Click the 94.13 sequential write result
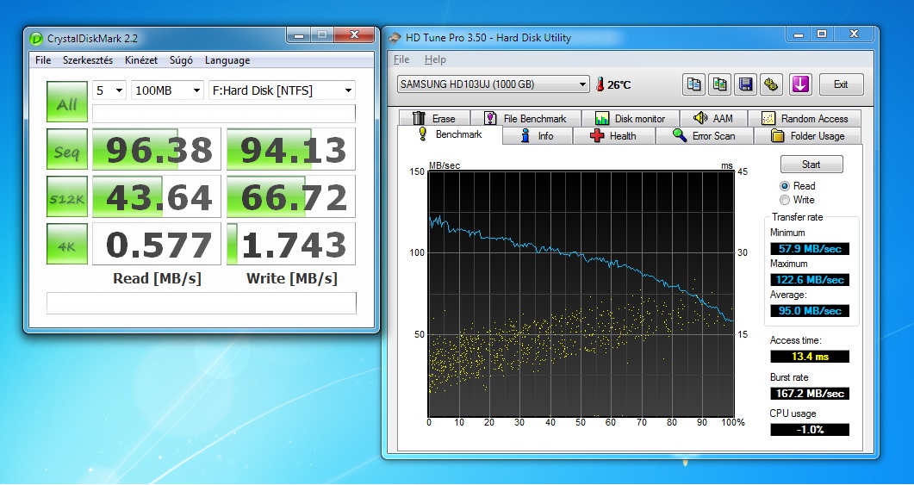 (291, 149)
